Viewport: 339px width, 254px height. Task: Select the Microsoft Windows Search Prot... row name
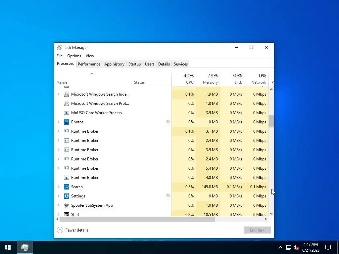click(x=100, y=104)
